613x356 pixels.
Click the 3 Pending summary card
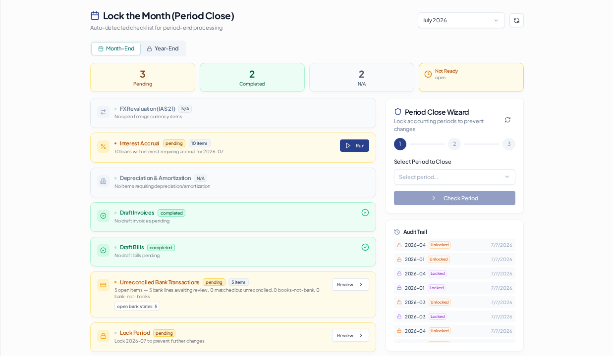(143, 77)
